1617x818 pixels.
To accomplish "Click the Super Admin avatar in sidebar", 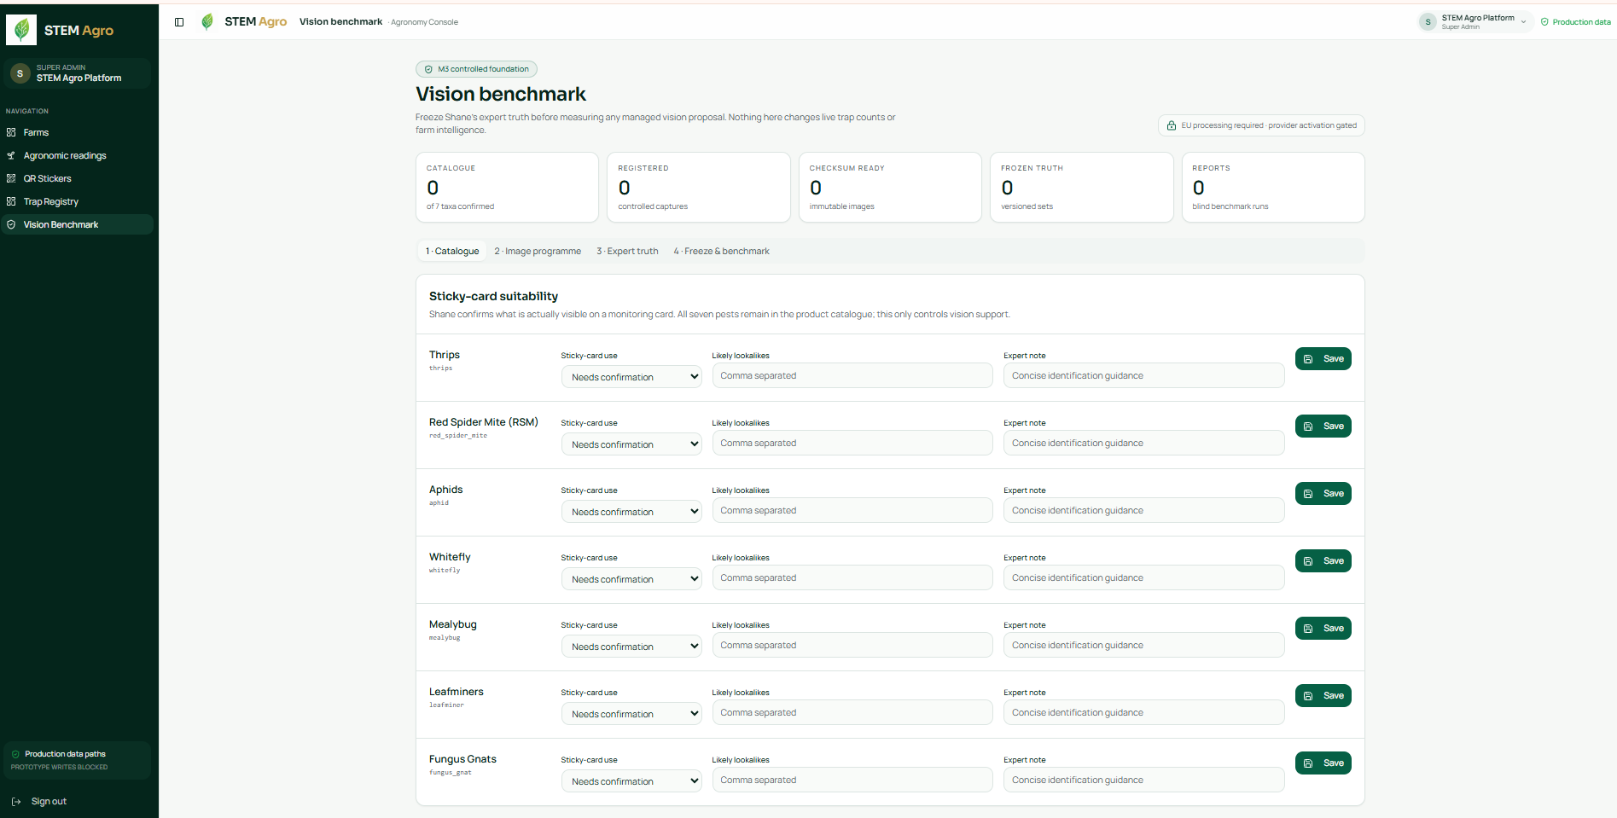I will (20, 73).
